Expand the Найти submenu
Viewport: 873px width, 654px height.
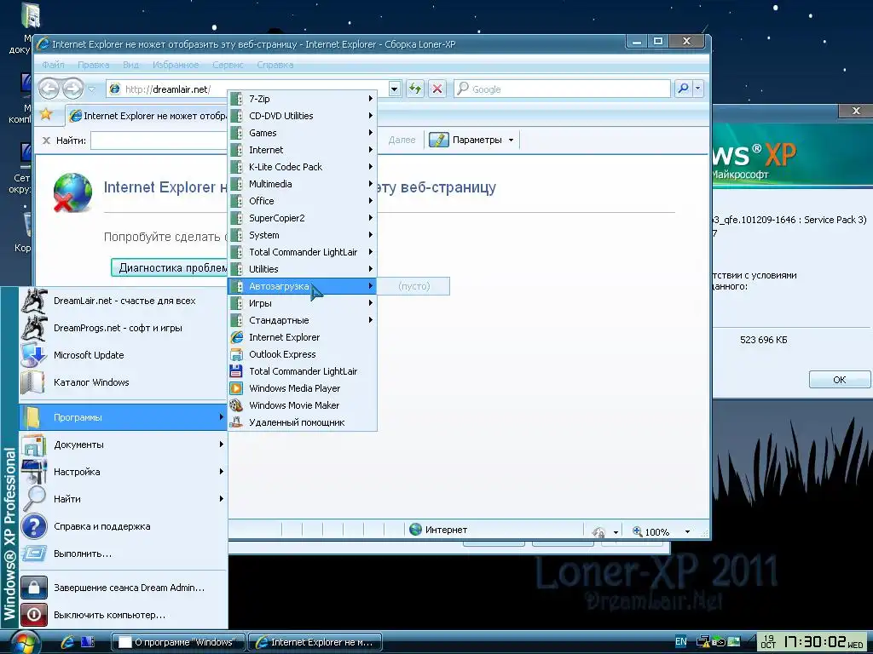[x=124, y=499]
